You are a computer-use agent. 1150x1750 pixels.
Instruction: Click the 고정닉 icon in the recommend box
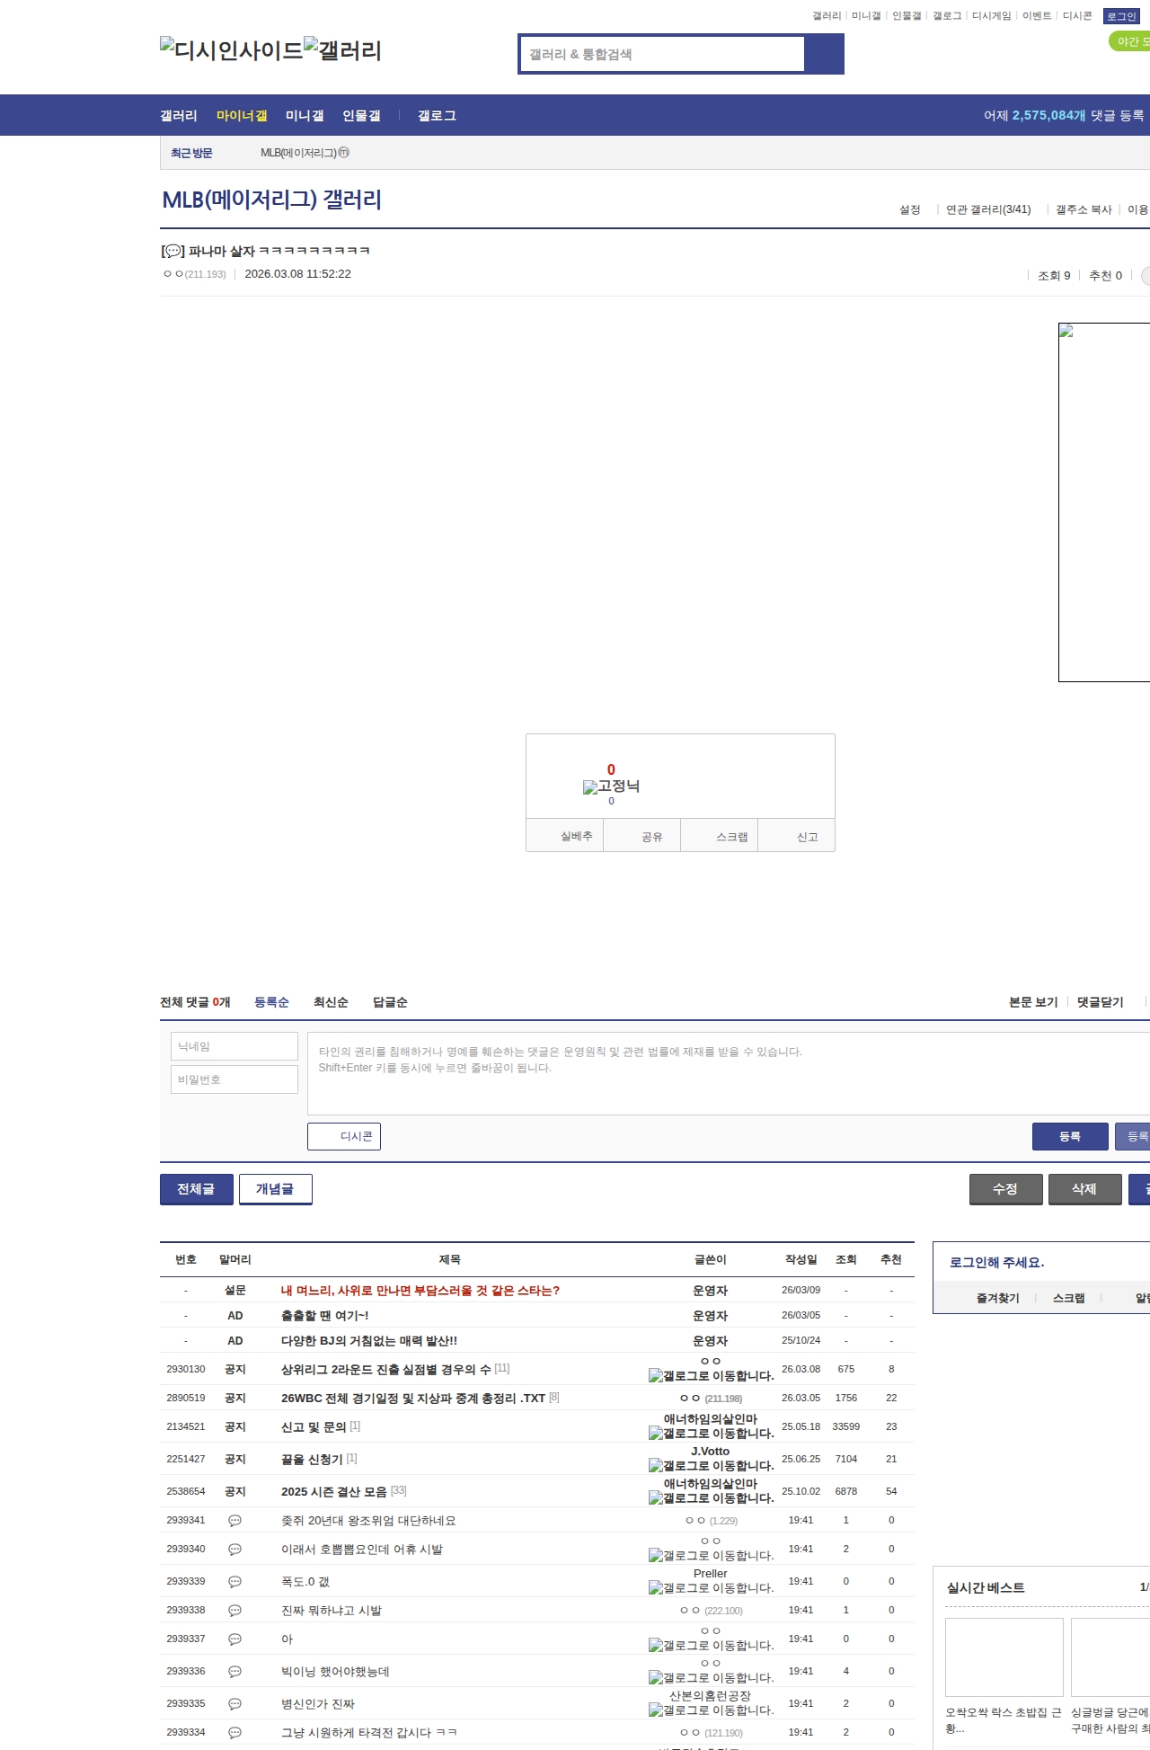[x=611, y=786]
